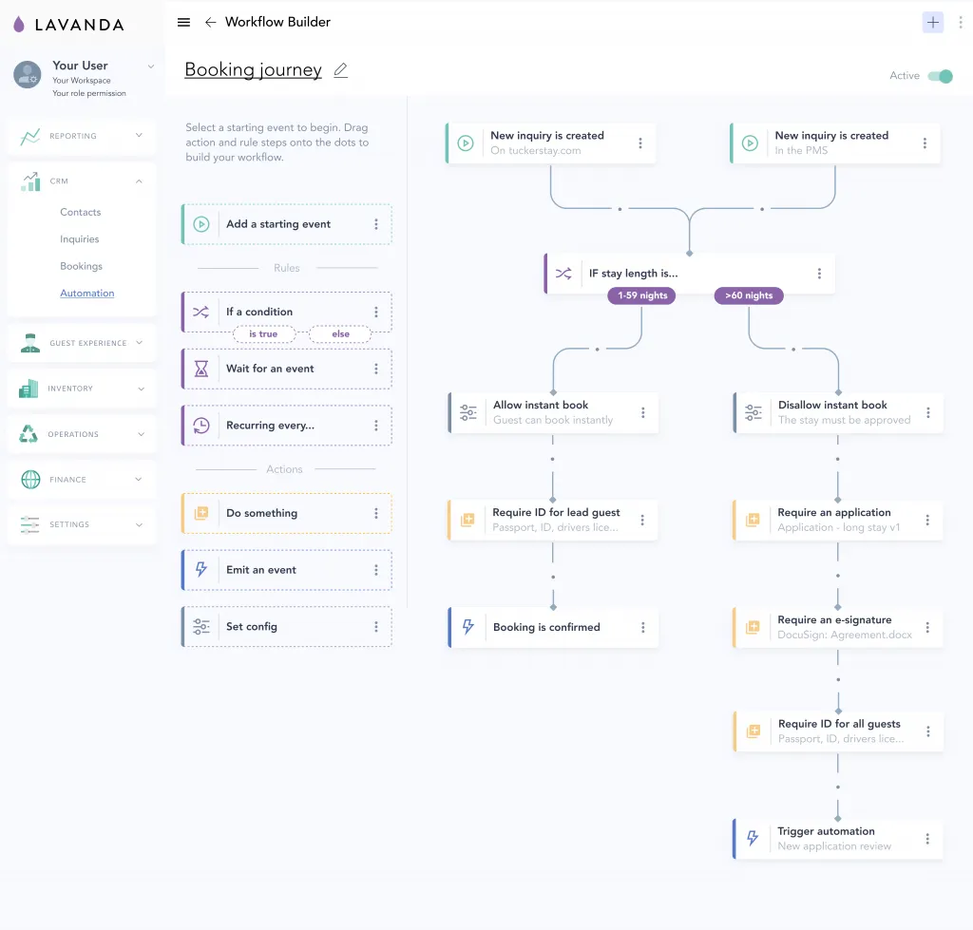Open the Your User account dropdown
The height and width of the screenshot is (930, 973).
pyautogui.click(x=150, y=66)
